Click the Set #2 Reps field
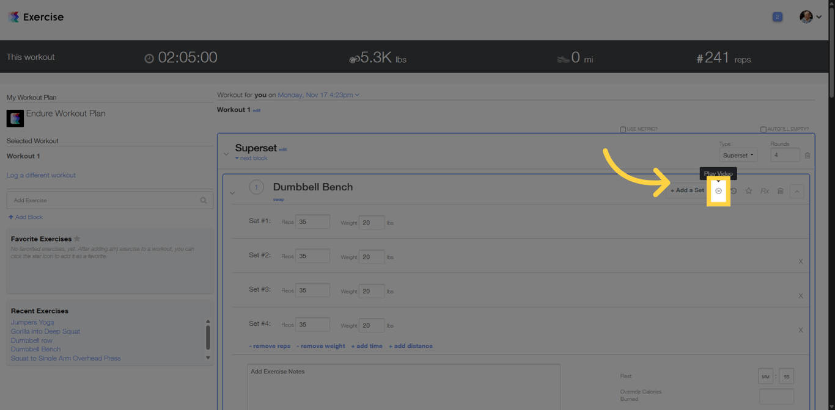This screenshot has height=410, width=835. pyautogui.click(x=312, y=256)
